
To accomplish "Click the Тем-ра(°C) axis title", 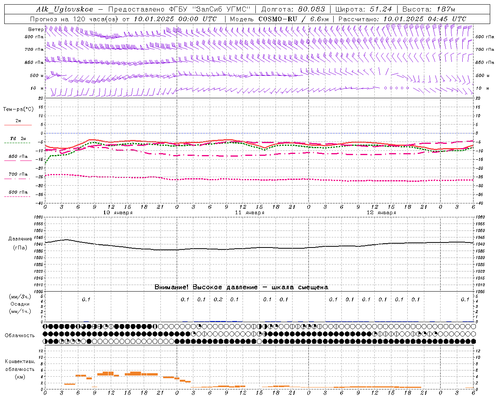I will [x=18, y=109].
